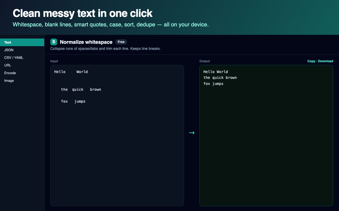Open the URL tools category
The image size is (339, 211).
pos(22,65)
